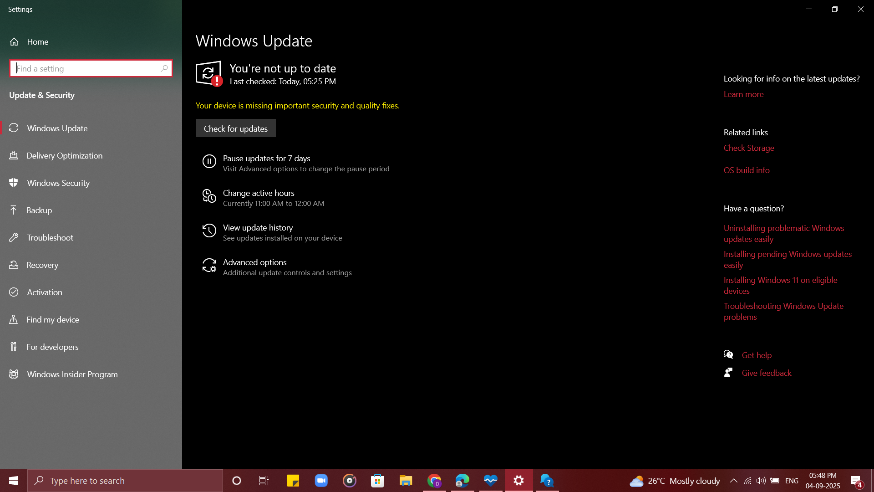Open the Give feedback link
The image size is (874, 492).
coord(767,373)
